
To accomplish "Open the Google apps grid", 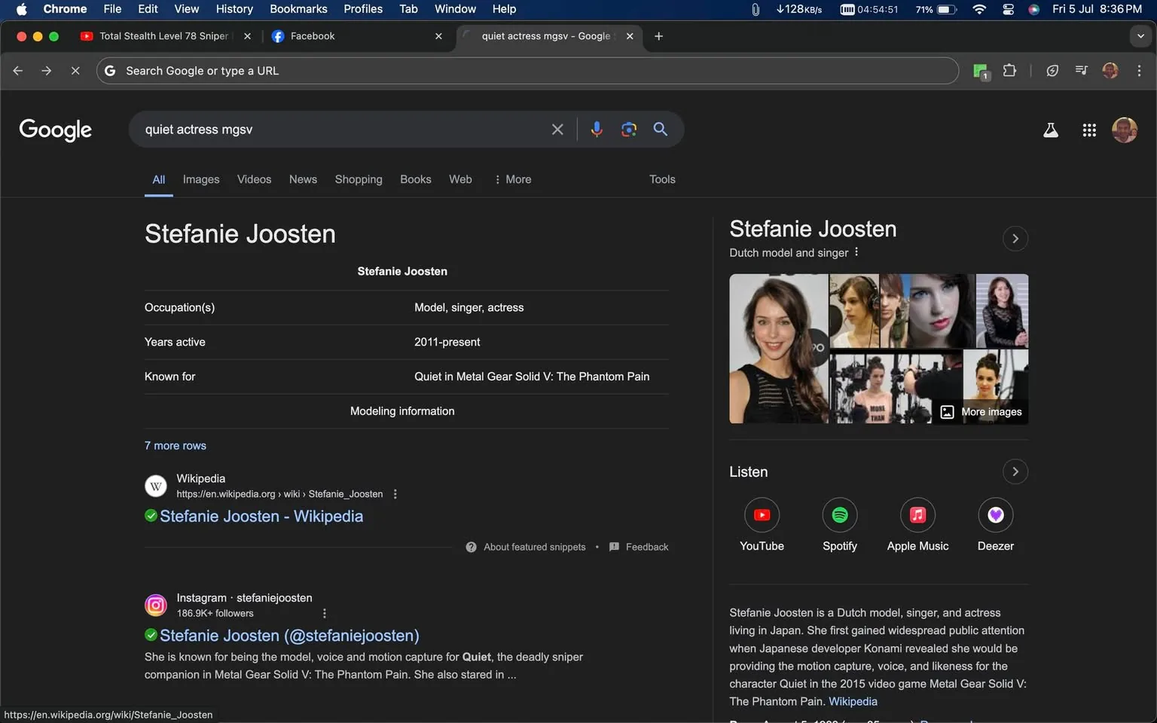I will 1088,130.
